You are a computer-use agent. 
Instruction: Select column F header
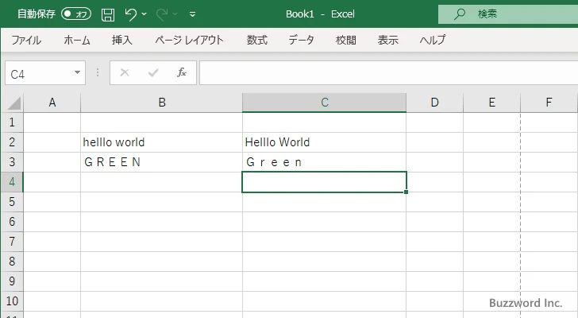[x=549, y=103]
